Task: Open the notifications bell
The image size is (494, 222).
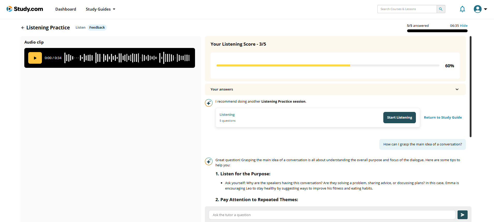Action: point(462,9)
